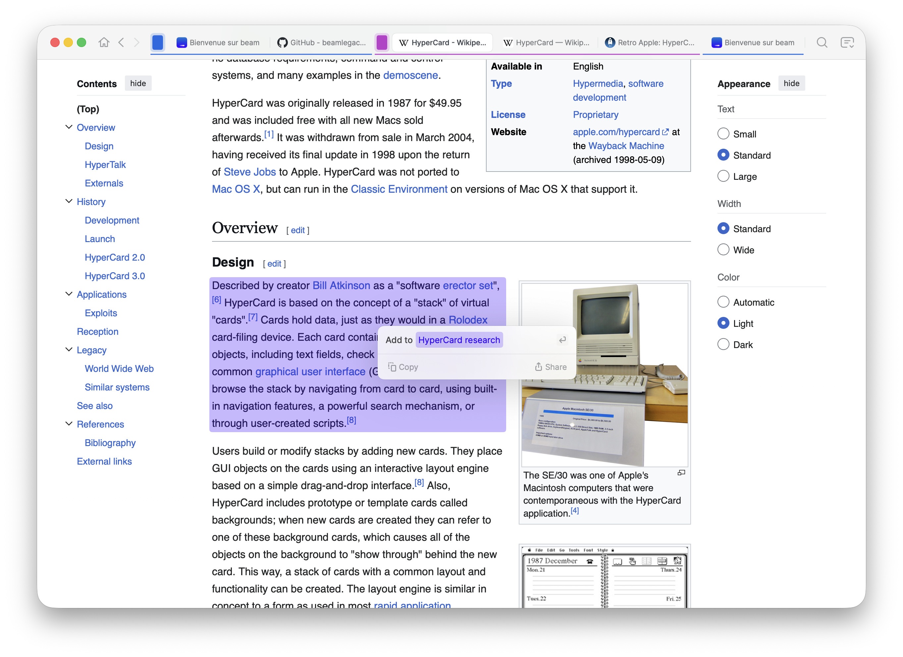The image size is (903, 657).
Task: Jump to Similar systems section
Action: tap(117, 387)
